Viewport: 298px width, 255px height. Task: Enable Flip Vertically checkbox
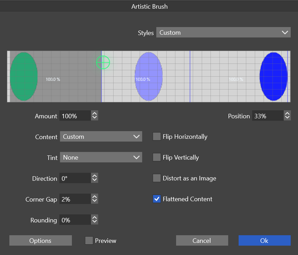pyautogui.click(x=157, y=157)
